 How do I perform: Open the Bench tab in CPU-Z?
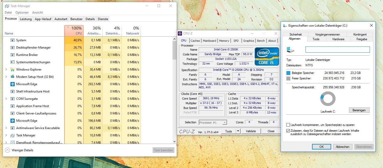261,41
